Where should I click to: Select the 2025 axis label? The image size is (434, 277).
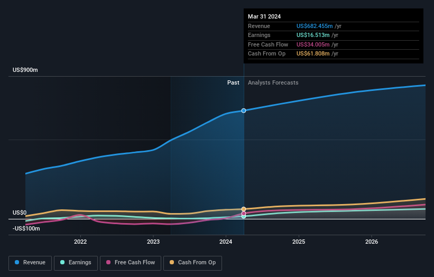(299, 242)
